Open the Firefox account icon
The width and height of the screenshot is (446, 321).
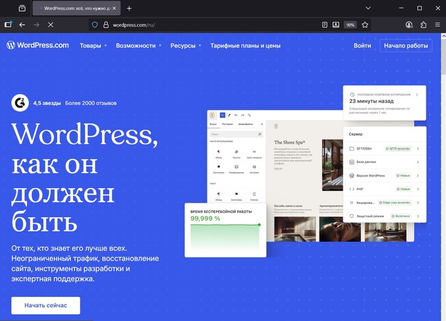[409, 25]
